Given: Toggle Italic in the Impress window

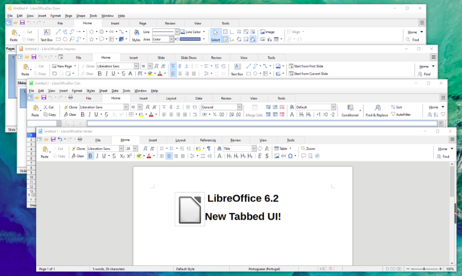Looking at the screenshot, I should click(106, 73).
